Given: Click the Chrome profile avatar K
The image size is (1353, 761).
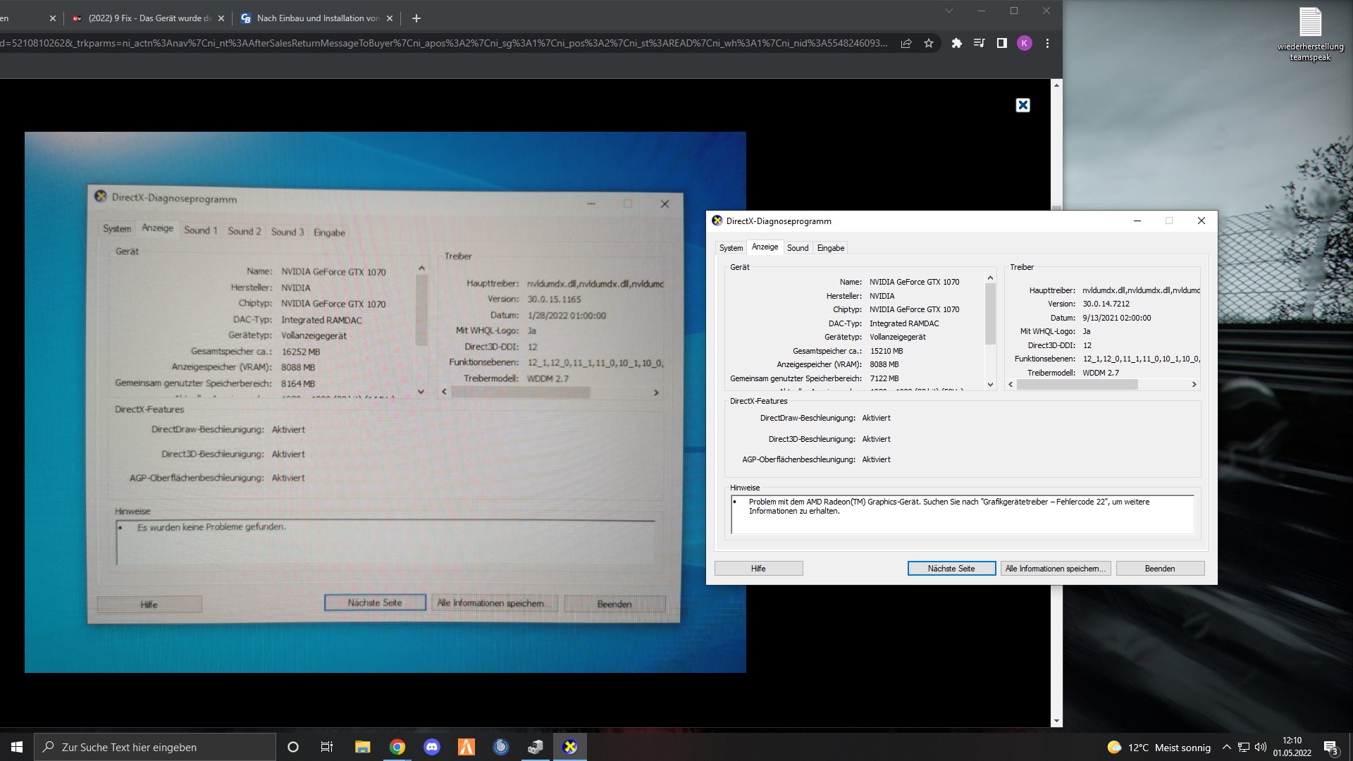Looking at the screenshot, I should (1025, 44).
